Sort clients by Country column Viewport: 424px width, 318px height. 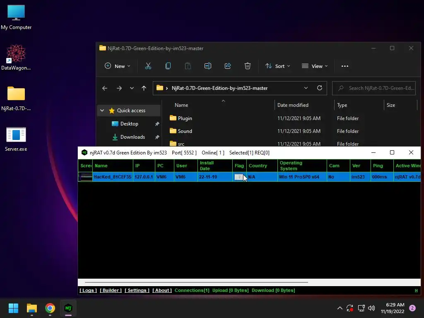click(x=262, y=166)
